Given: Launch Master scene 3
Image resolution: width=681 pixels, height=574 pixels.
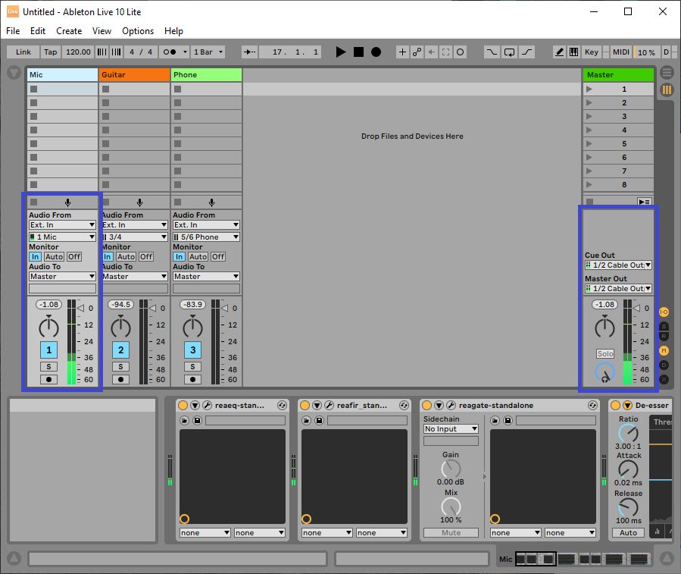Looking at the screenshot, I should (x=589, y=117).
